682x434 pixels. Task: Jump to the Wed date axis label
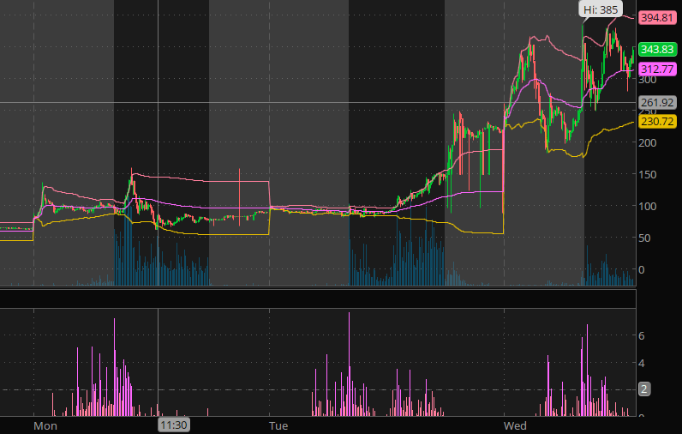click(x=515, y=425)
